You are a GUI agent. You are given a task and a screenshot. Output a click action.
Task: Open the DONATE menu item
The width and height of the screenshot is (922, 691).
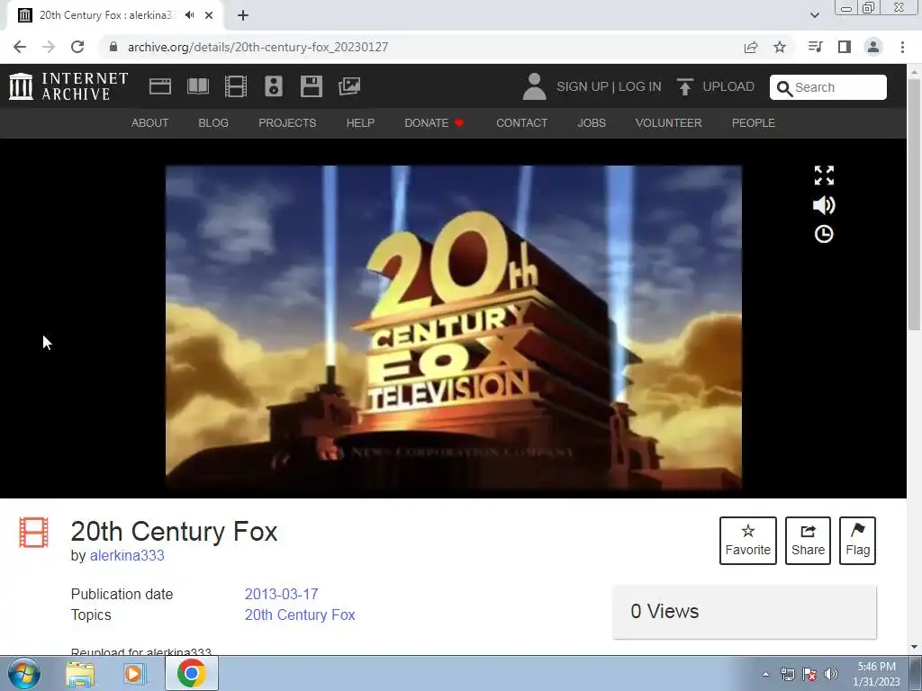pos(434,122)
